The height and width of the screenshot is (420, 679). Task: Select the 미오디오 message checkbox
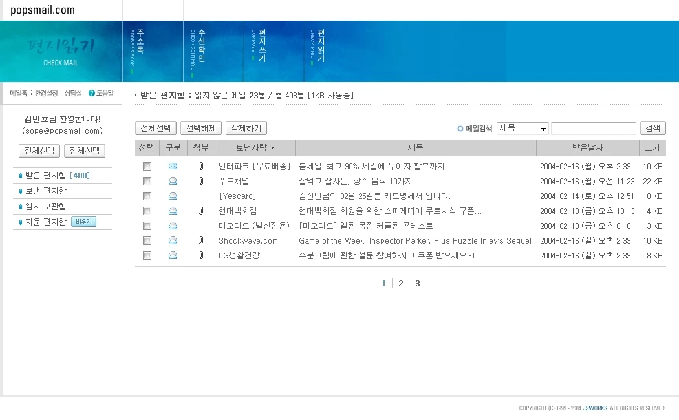pyautogui.click(x=147, y=226)
